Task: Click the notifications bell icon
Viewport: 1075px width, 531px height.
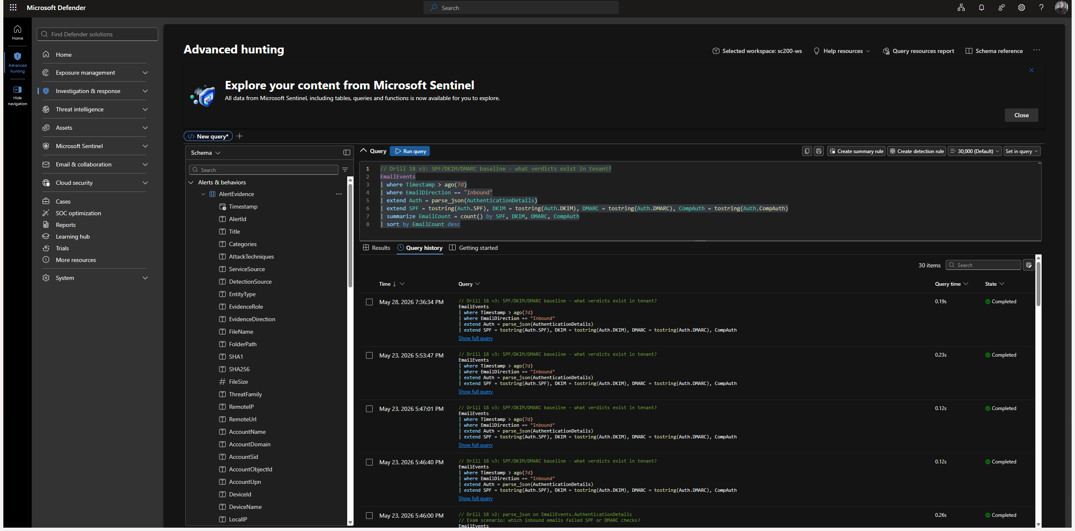Action: pyautogui.click(x=981, y=8)
